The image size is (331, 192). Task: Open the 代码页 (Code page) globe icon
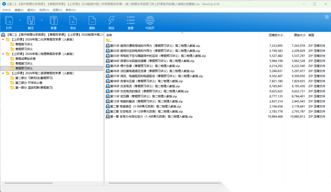[x=150, y=21]
